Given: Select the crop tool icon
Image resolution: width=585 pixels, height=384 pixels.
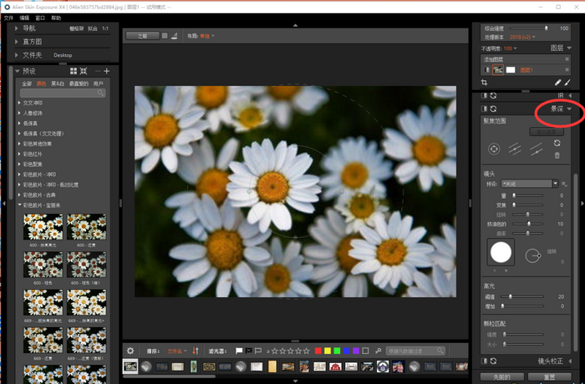Looking at the screenshot, I should [x=485, y=83].
